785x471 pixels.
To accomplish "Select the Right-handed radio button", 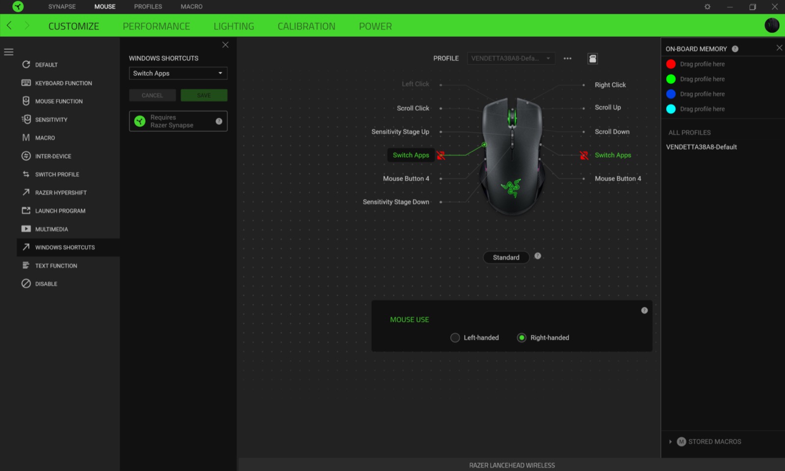I will click(x=522, y=338).
